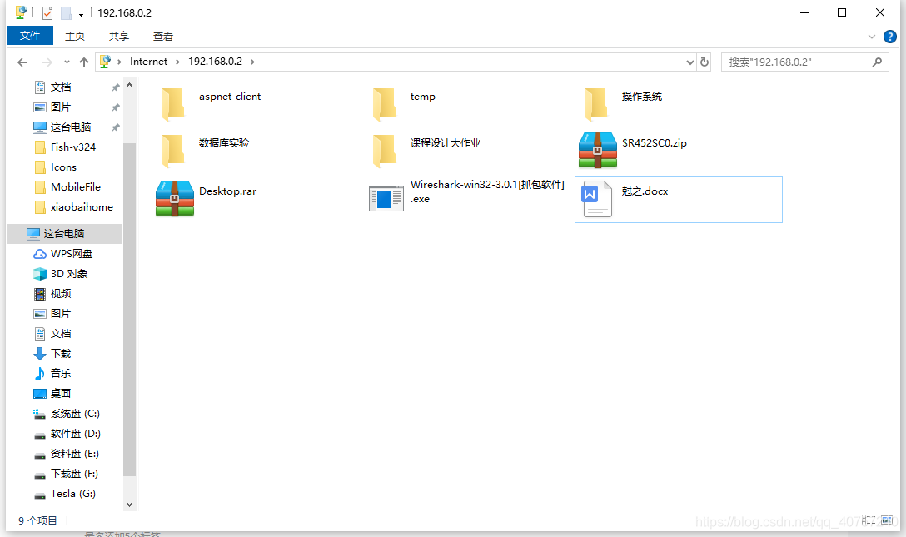Open the 课程设计大作业 folder icon

[384, 151]
